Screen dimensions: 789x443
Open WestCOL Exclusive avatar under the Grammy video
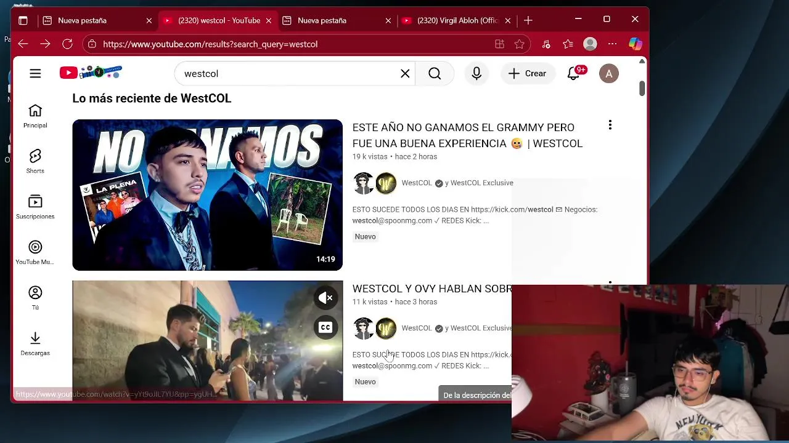coord(386,183)
